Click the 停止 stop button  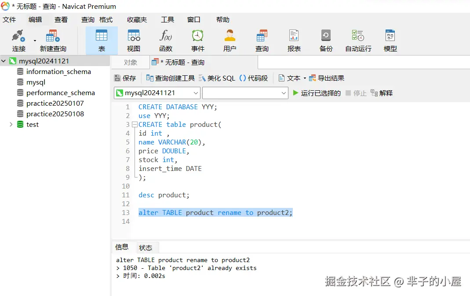[356, 93]
